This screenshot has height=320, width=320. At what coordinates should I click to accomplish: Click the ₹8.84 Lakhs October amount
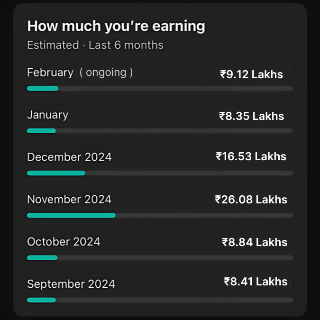pos(255,242)
